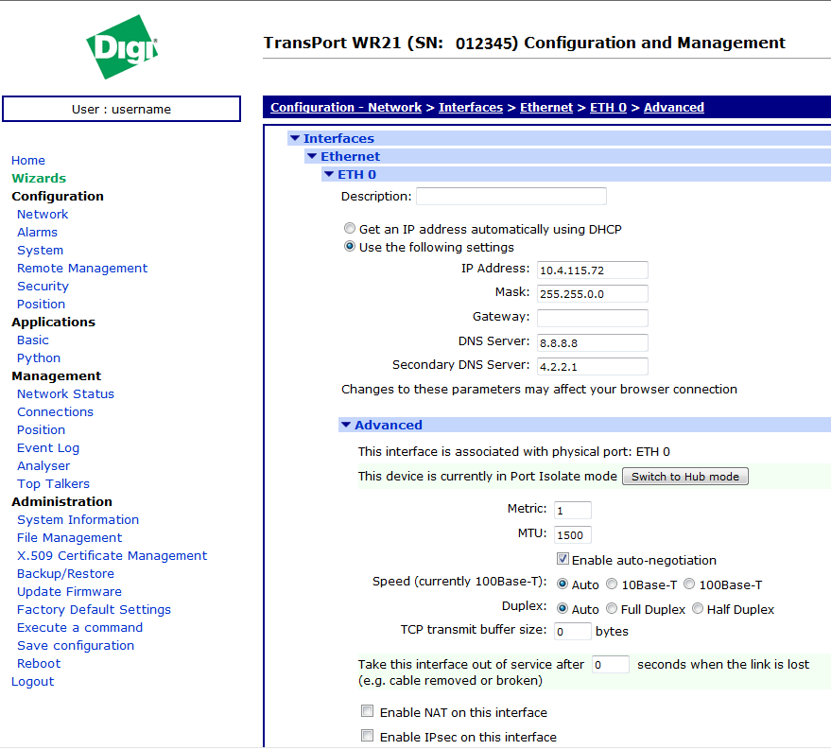Open Update Firmware page
Screen dimensions: 831x750
coord(69,592)
